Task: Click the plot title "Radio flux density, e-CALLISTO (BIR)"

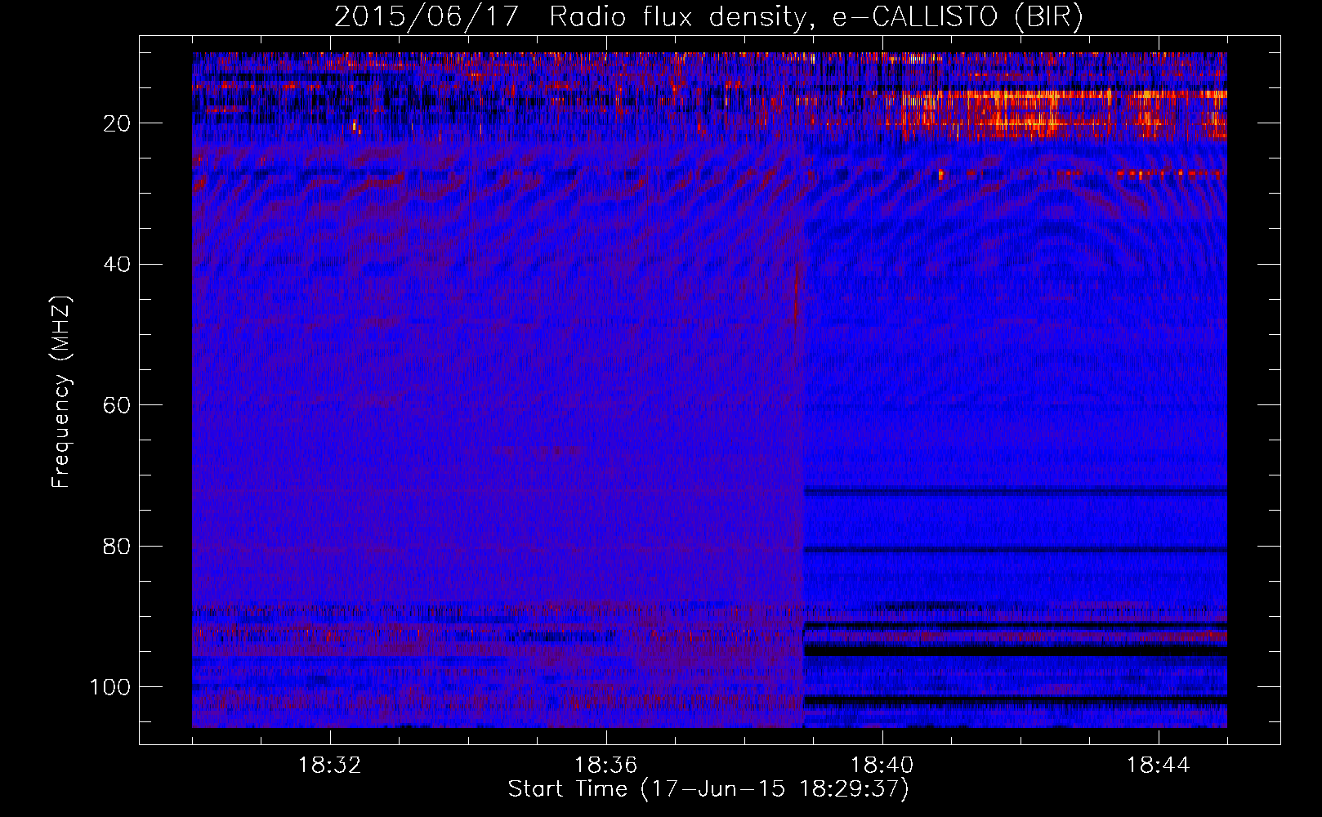Action: [x=816, y=17]
